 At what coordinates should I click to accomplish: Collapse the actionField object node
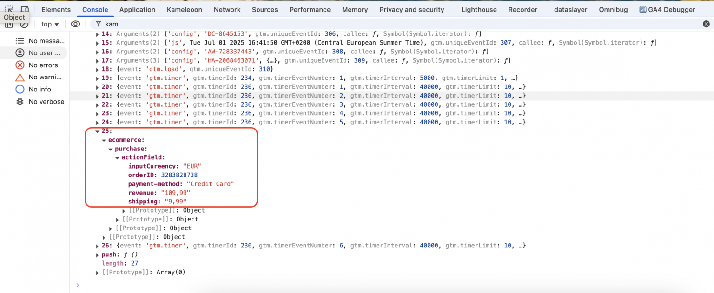tap(118, 157)
